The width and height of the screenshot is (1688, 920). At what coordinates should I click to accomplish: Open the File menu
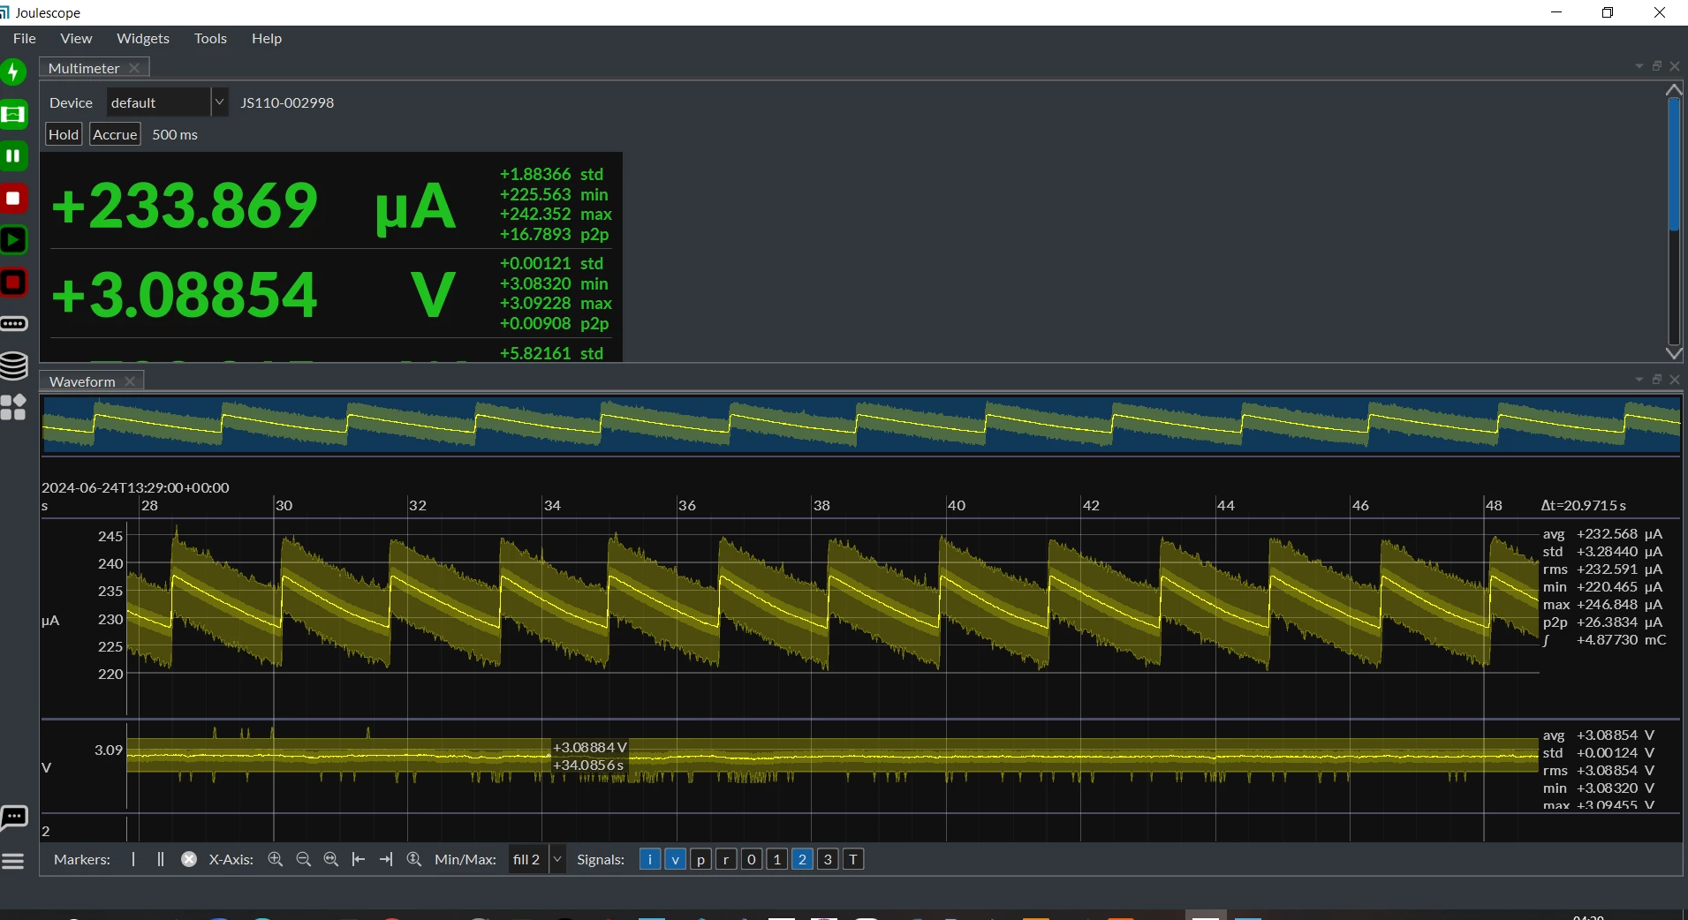[x=25, y=38]
